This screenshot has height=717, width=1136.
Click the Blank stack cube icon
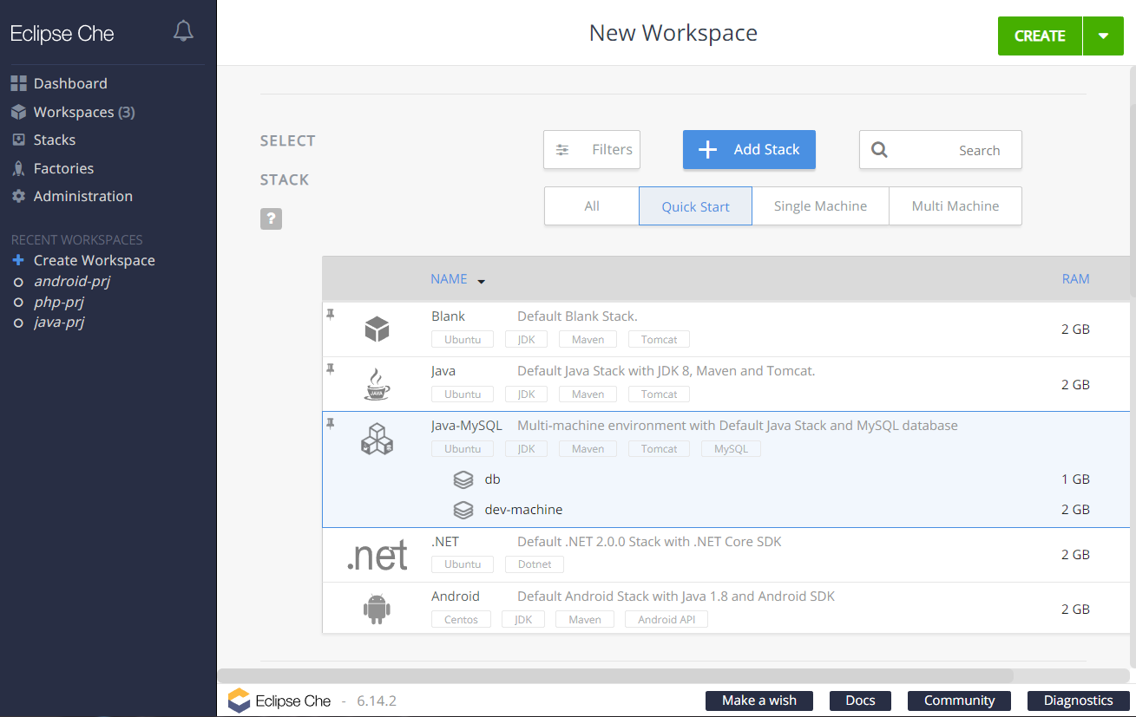coord(377,329)
